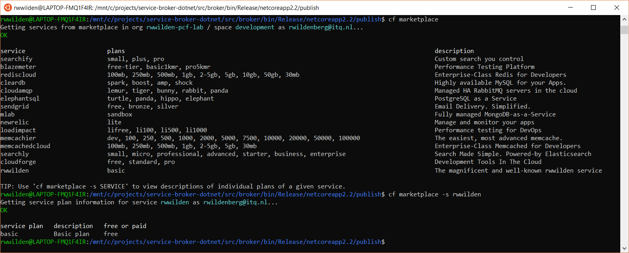Select 'searchly' service name
Screen dimensions: 629x253
[x=15, y=154]
